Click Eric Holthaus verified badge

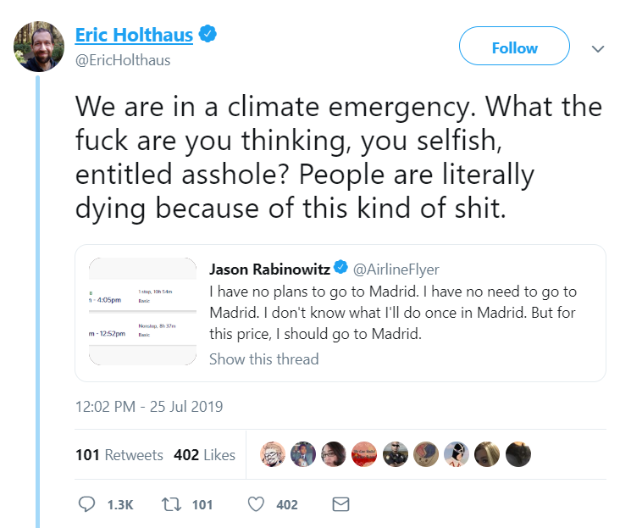(x=208, y=33)
